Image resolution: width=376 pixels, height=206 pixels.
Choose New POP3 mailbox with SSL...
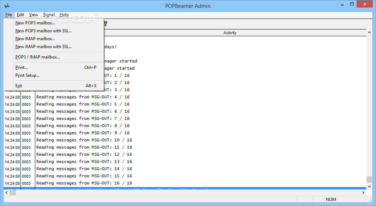54,31
